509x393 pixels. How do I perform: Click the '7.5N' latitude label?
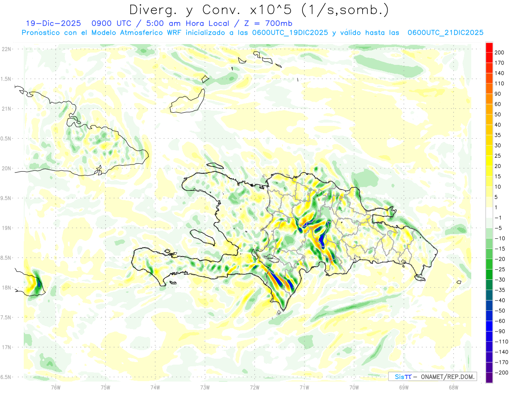pyautogui.click(x=6, y=317)
